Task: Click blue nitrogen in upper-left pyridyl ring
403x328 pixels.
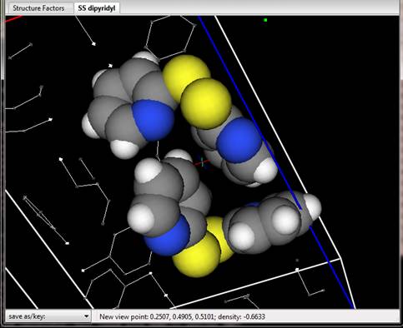Action: (x=154, y=120)
